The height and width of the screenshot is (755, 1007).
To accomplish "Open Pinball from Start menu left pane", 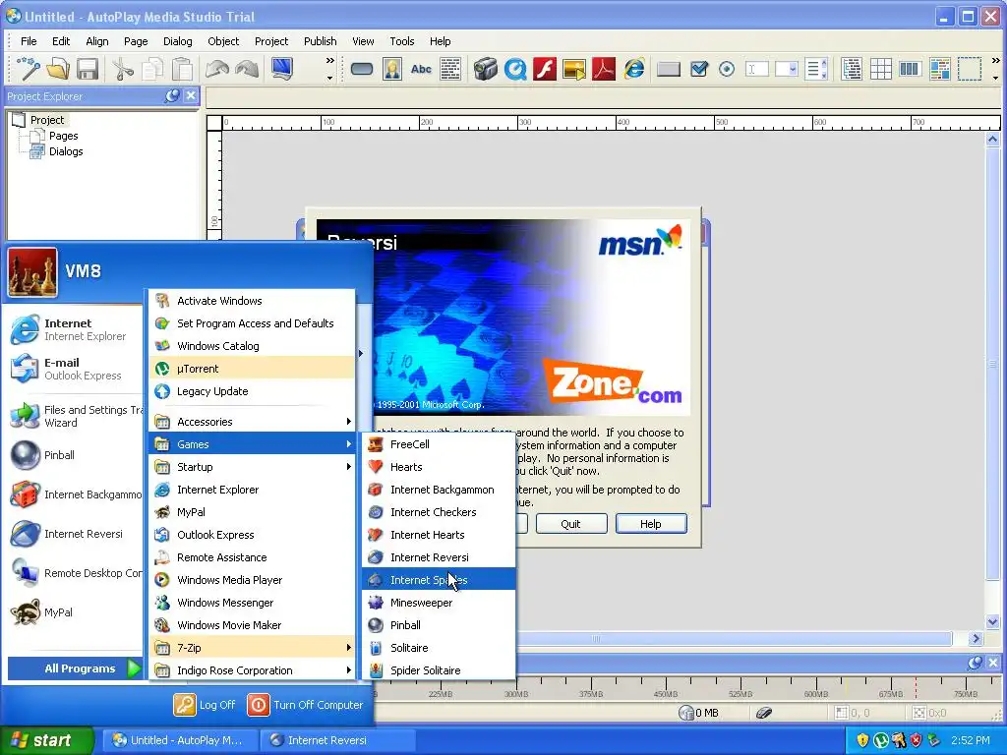I will coord(73,455).
